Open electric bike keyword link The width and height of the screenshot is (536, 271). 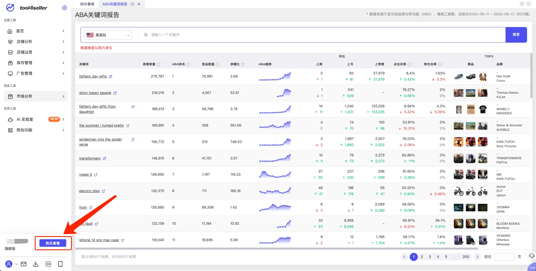pyautogui.click(x=89, y=191)
